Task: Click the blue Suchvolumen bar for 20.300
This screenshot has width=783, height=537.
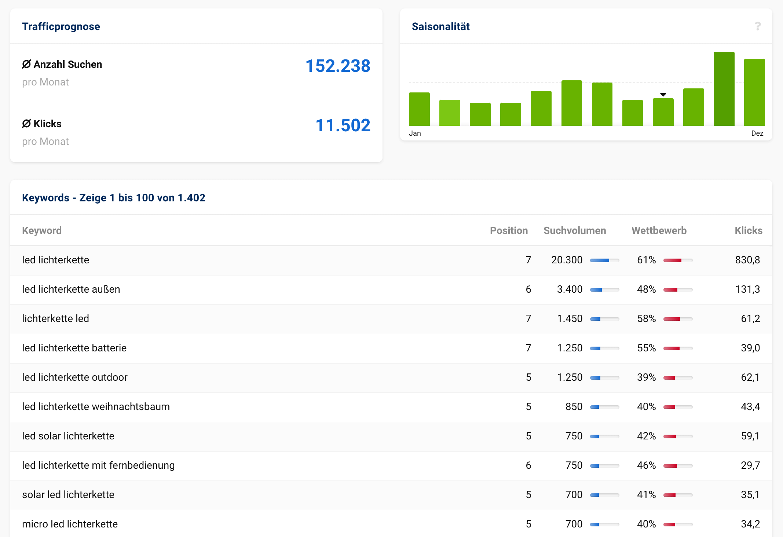Action: point(604,260)
